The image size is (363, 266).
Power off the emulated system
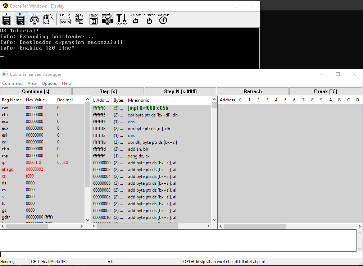tap(163, 19)
